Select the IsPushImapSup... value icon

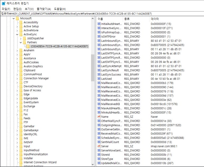(99, 32)
